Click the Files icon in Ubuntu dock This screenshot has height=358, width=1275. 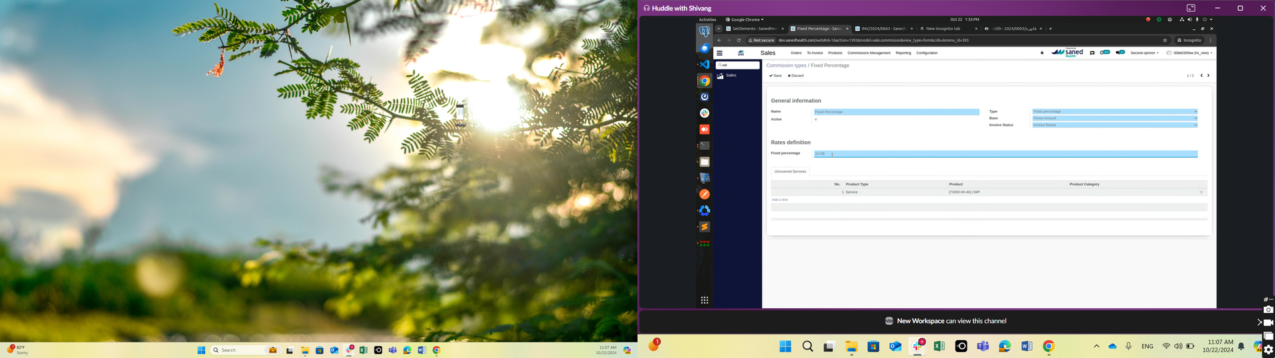coord(705,162)
